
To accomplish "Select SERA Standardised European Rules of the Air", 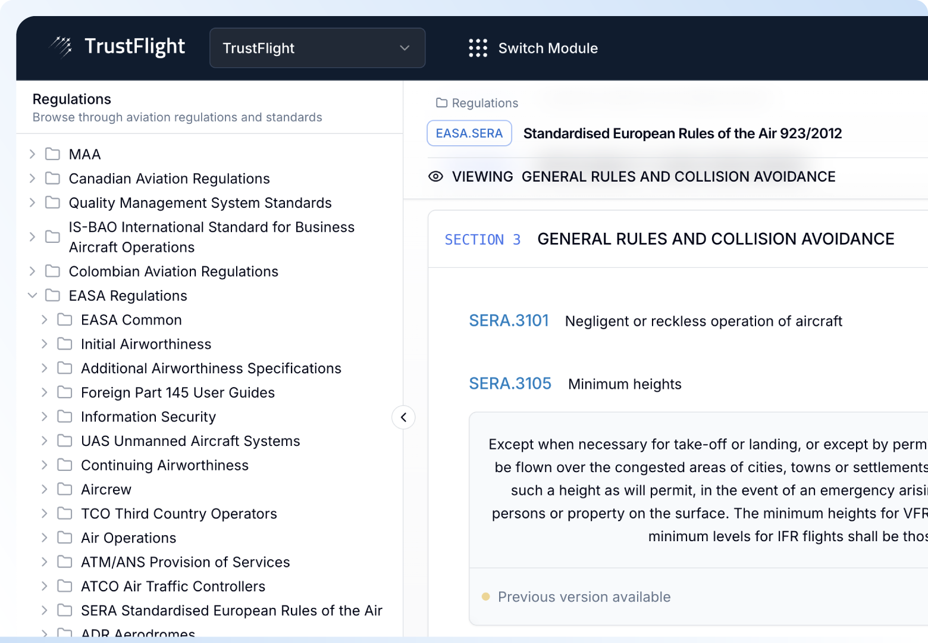I will [x=231, y=610].
